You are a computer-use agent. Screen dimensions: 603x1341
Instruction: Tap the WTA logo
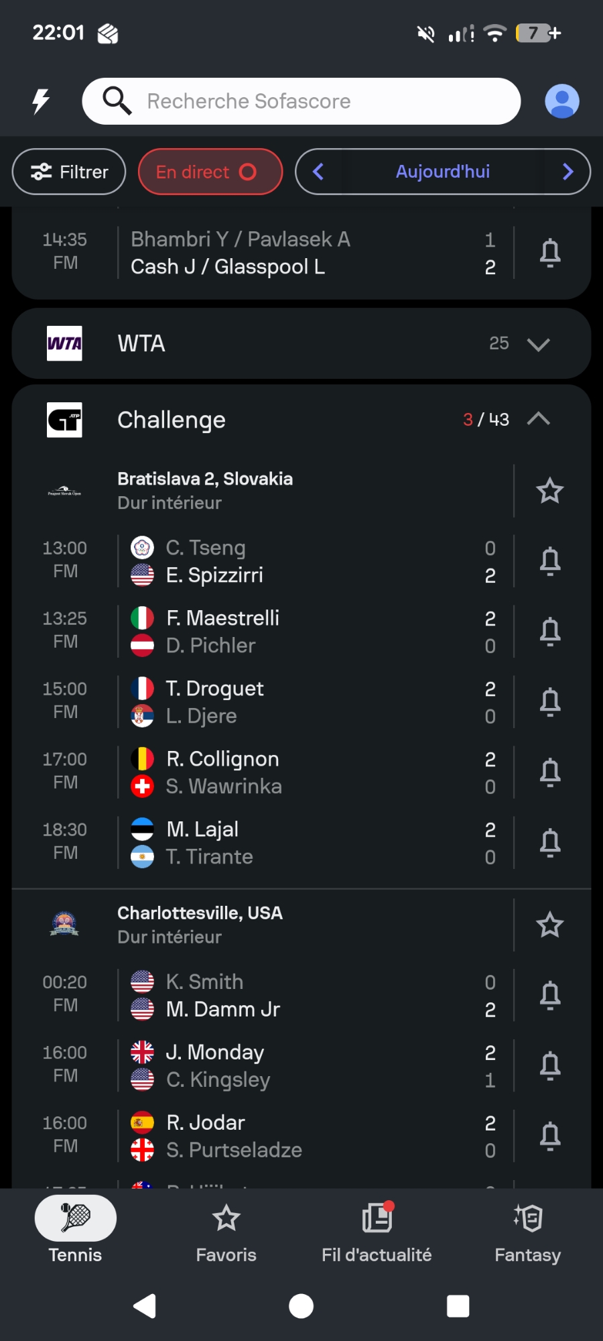click(x=64, y=343)
